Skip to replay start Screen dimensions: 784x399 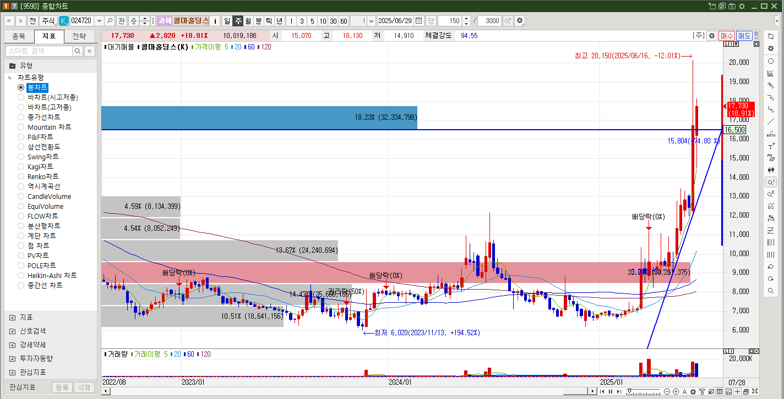tap(602, 391)
